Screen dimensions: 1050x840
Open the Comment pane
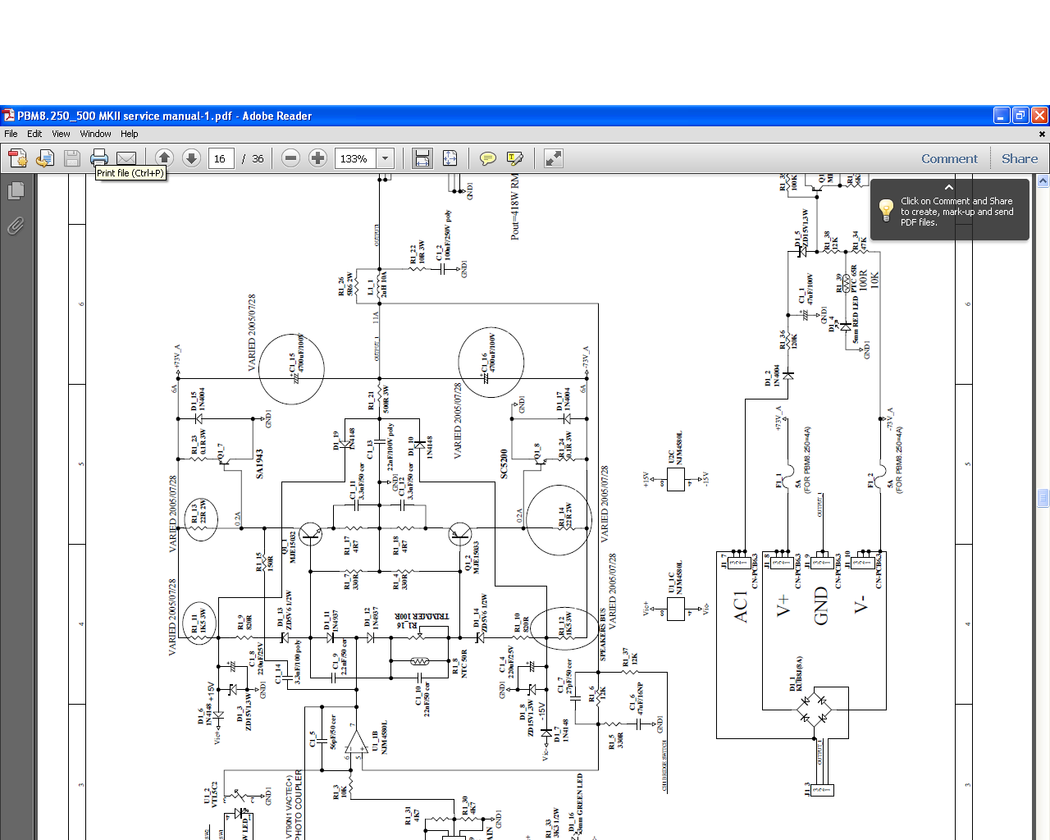949,158
